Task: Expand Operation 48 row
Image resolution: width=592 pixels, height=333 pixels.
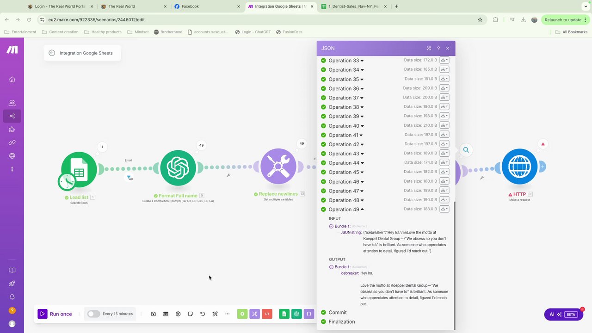Action: [346, 200]
